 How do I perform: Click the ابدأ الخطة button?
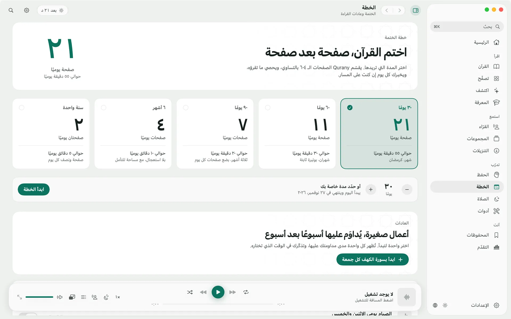[34, 190]
